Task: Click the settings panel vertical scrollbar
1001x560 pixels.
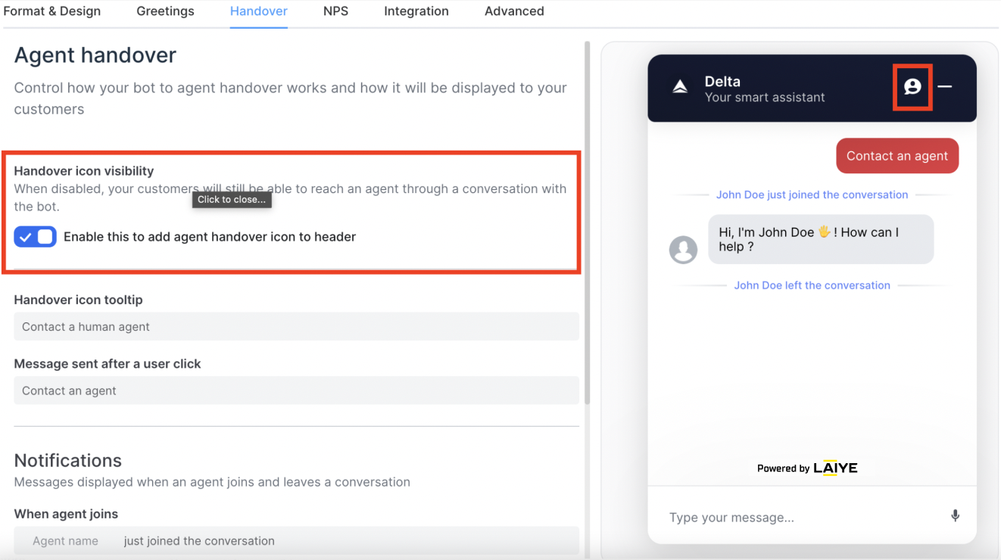Action: (587, 223)
